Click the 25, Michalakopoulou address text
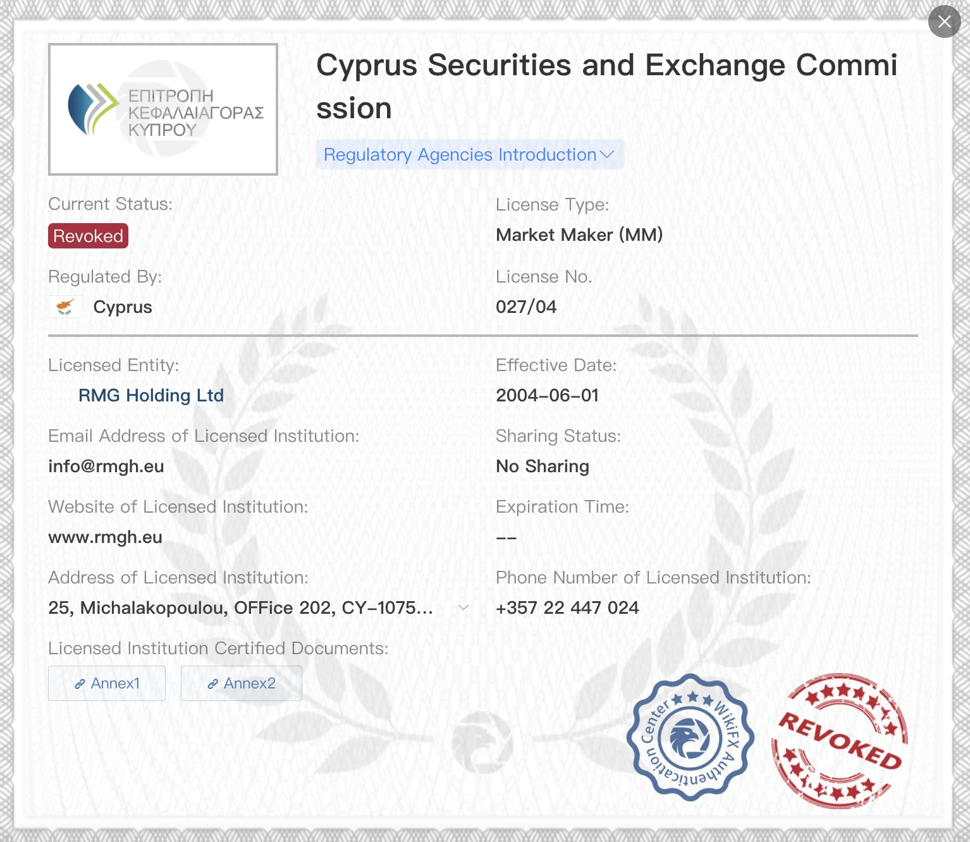Viewport: 970px width, 842px height. click(240, 608)
